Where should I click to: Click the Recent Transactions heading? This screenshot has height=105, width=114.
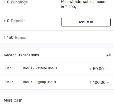point(21,55)
